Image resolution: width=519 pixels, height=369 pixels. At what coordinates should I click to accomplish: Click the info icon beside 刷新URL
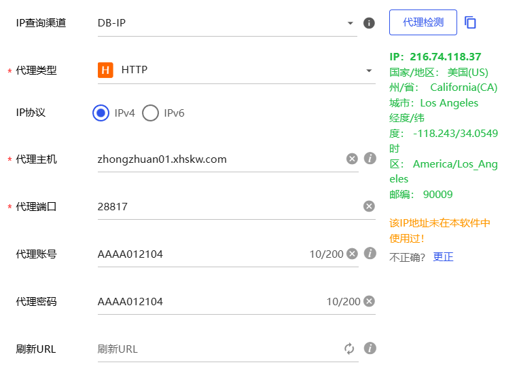point(370,349)
